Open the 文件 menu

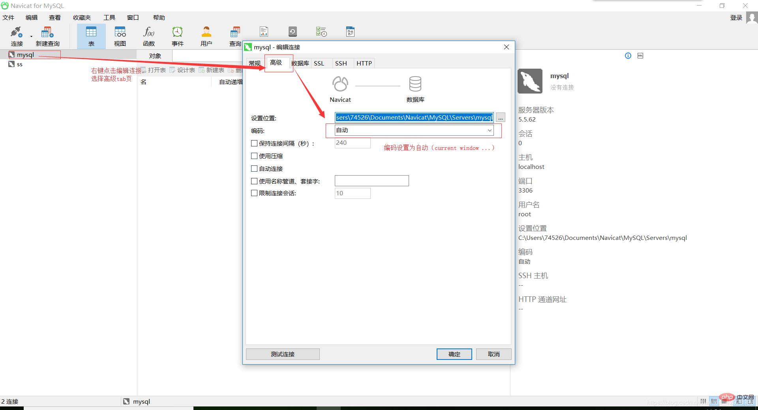(x=8, y=18)
